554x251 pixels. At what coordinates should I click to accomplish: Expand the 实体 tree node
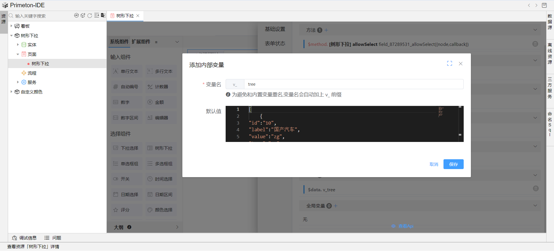[x=18, y=45]
